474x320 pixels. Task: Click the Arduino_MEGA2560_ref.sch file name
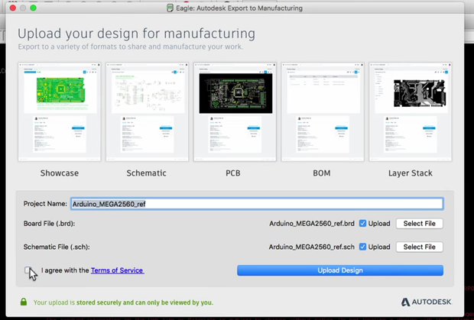[x=311, y=247]
